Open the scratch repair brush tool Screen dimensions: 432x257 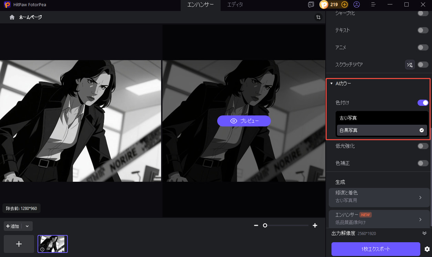coord(410,65)
